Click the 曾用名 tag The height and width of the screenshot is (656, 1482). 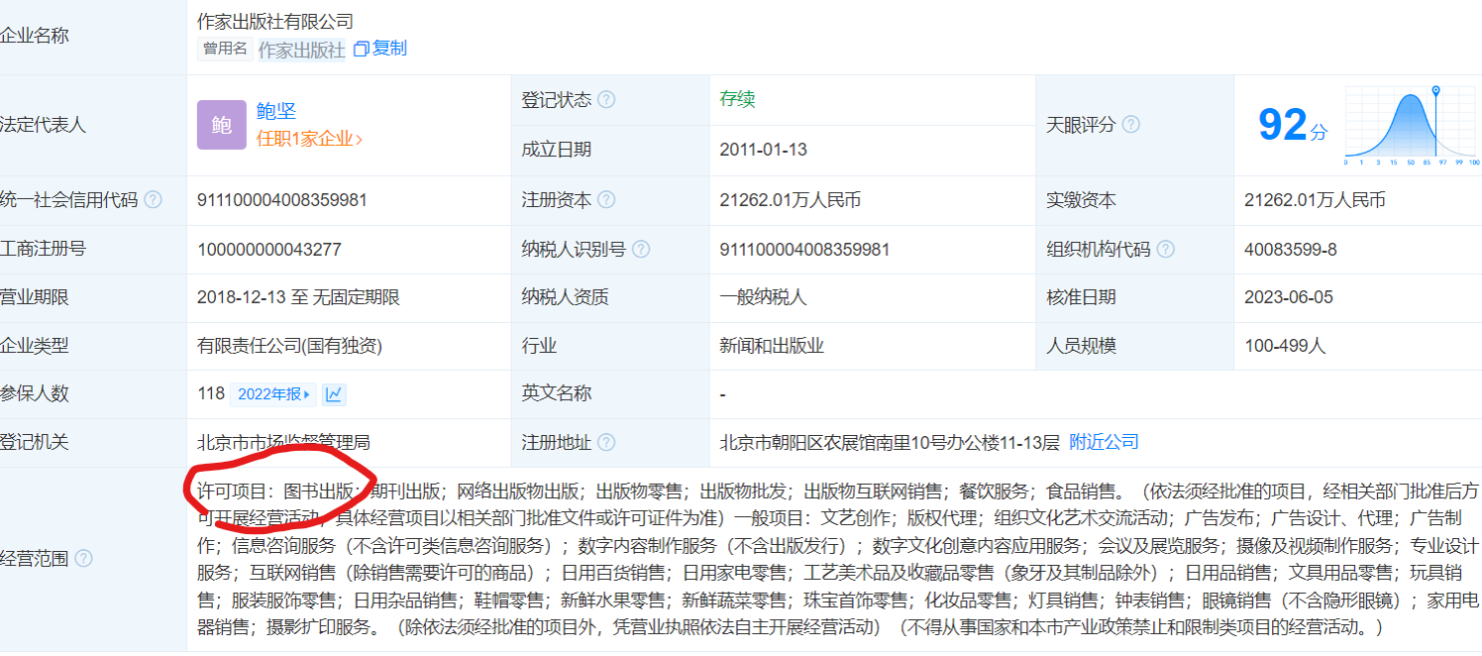point(225,49)
